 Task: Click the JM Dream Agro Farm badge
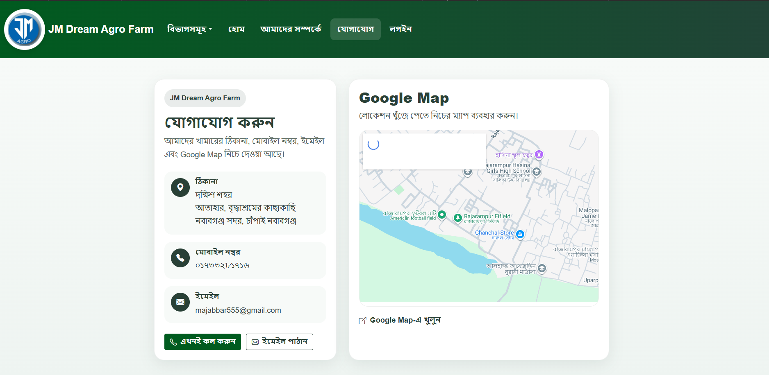(205, 98)
